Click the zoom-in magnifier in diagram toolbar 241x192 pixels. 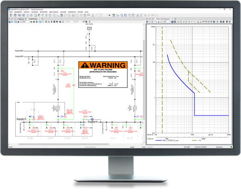click(16, 22)
